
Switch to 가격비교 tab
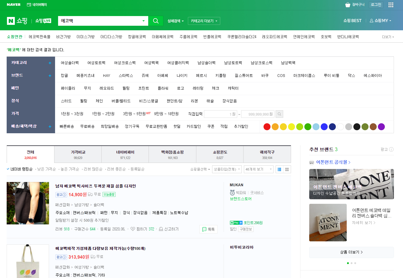78,154
